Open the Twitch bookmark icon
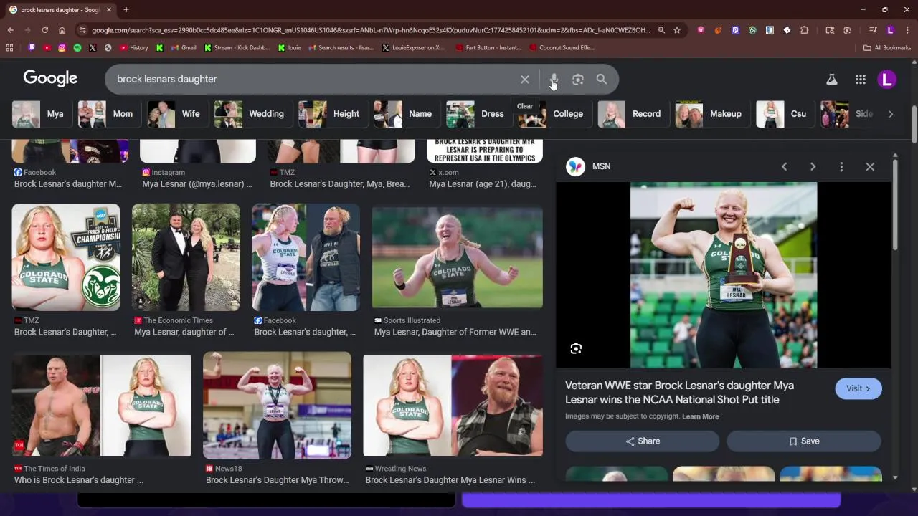Screen dimensions: 918x516 point(32,48)
